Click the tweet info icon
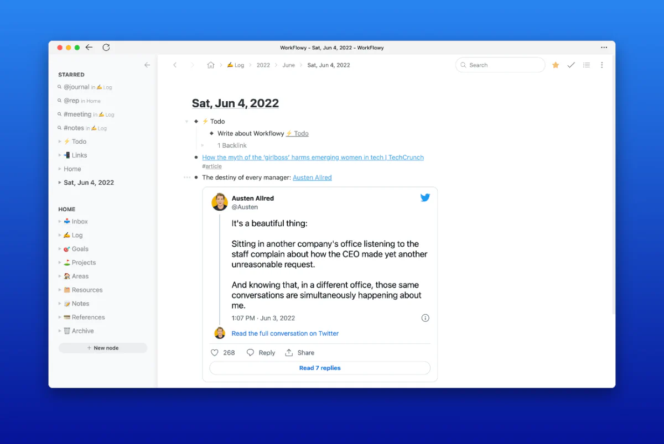The height and width of the screenshot is (444, 664). 425,318
